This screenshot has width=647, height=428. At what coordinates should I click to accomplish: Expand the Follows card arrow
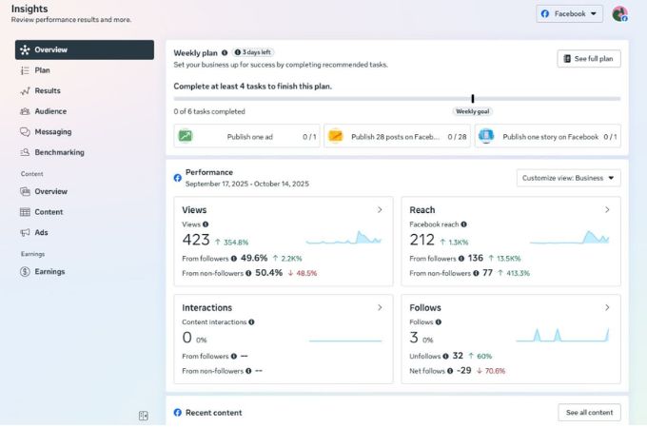tap(607, 308)
